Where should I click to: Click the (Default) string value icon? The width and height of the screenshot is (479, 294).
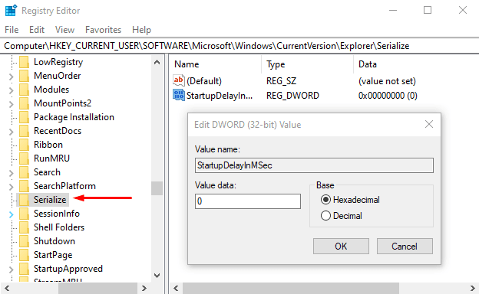[179, 80]
